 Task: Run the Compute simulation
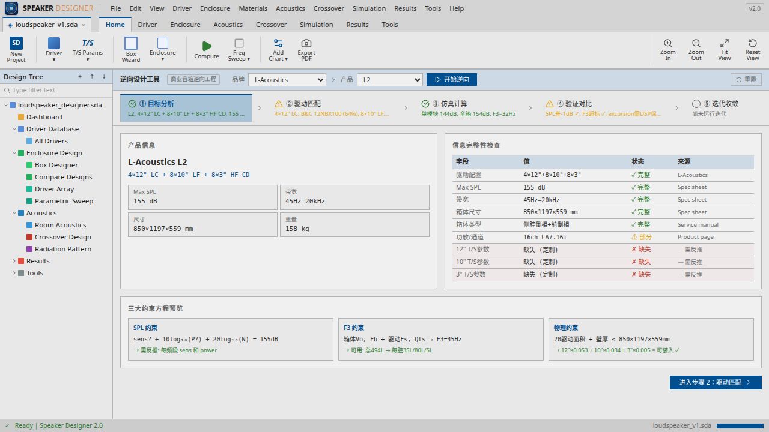coord(207,49)
